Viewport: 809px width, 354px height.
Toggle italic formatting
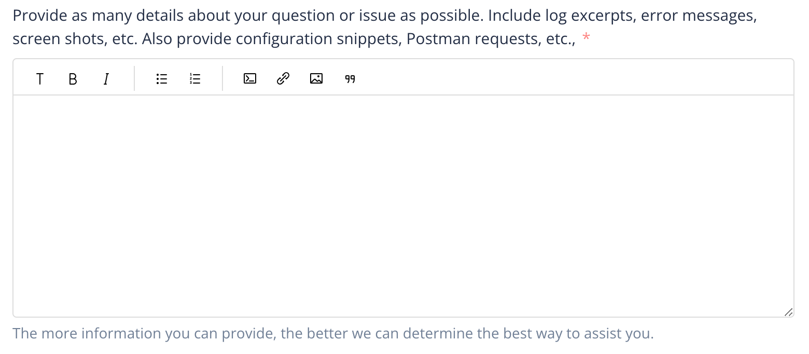click(x=106, y=79)
